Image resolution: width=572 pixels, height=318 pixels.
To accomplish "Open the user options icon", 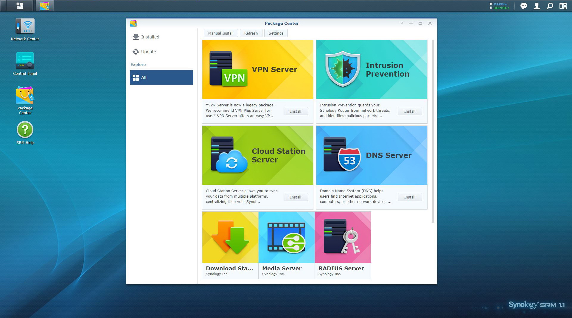I will (537, 6).
